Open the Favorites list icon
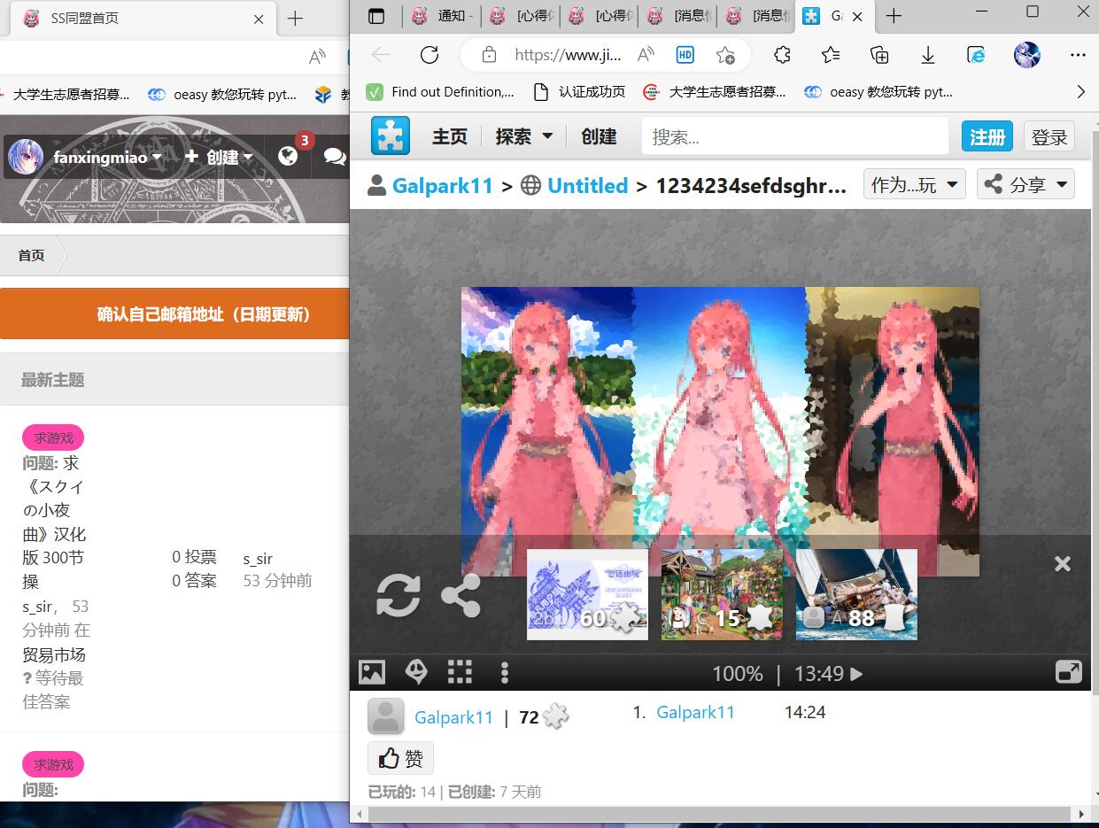This screenshot has width=1099, height=828. [831, 55]
